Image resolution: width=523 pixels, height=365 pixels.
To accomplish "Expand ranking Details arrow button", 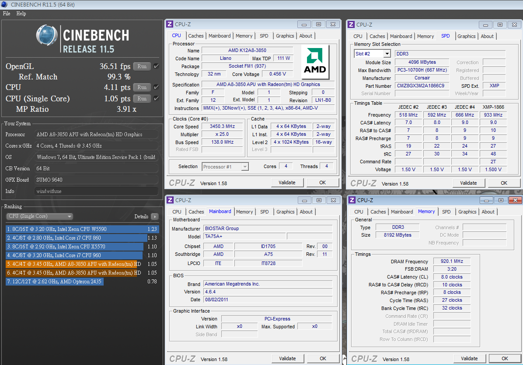I will [155, 217].
